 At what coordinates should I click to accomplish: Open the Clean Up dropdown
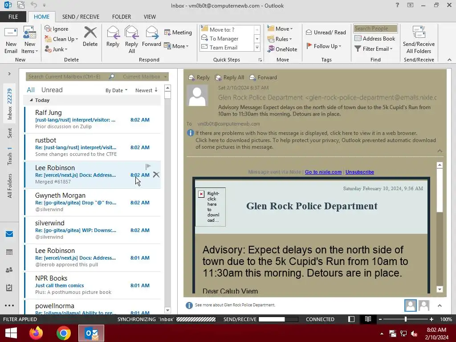coord(61,39)
